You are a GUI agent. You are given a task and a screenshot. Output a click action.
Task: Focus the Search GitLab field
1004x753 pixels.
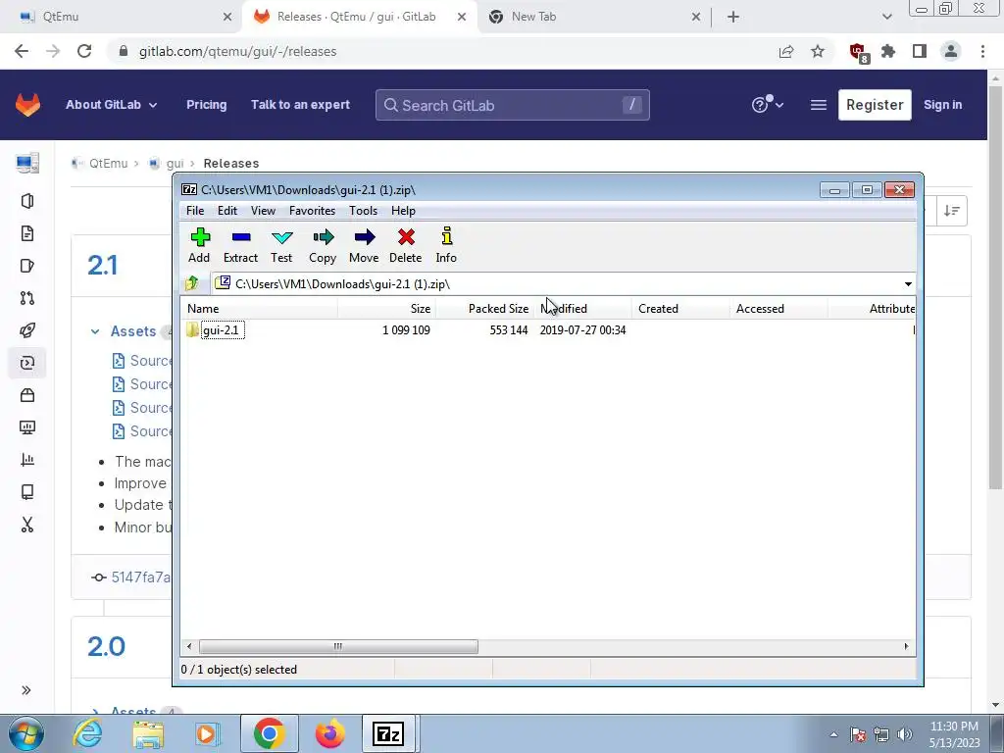(x=512, y=105)
